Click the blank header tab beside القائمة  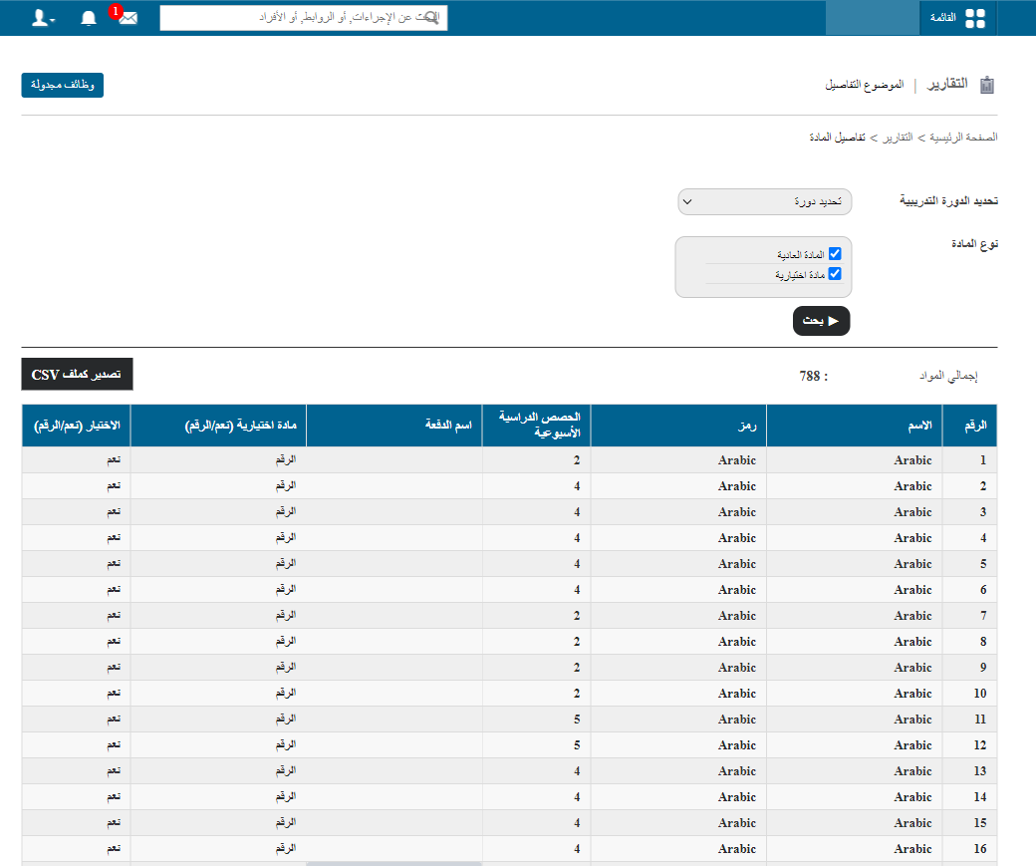pos(873,18)
